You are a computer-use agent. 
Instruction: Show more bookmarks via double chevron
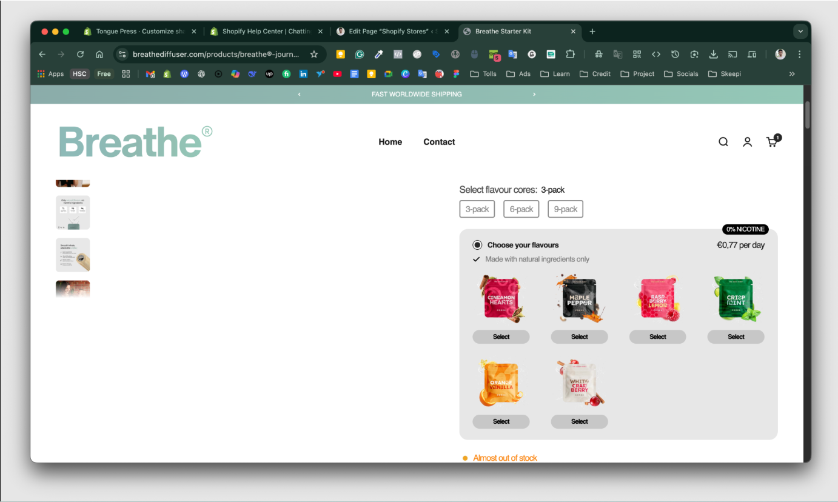791,74
